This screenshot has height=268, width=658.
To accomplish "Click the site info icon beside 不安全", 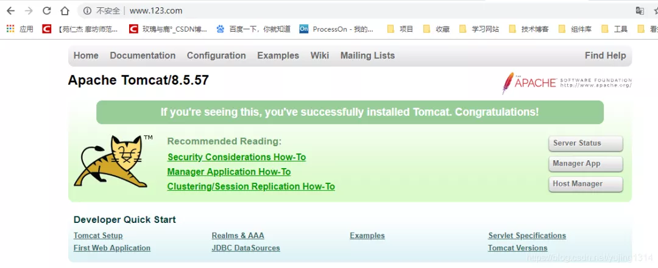I will pos(87,11).
